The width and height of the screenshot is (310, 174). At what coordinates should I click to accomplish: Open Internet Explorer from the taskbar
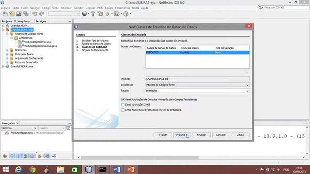pyautogui.click(x=18, y=170)
